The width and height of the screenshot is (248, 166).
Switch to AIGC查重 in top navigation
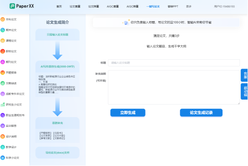click(x=113, y=6)
